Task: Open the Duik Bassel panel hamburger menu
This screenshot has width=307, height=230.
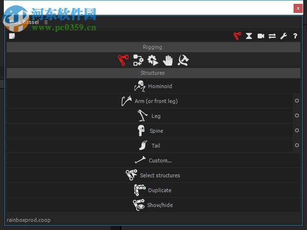Action: pyautogui.click(x=46, y=23)
